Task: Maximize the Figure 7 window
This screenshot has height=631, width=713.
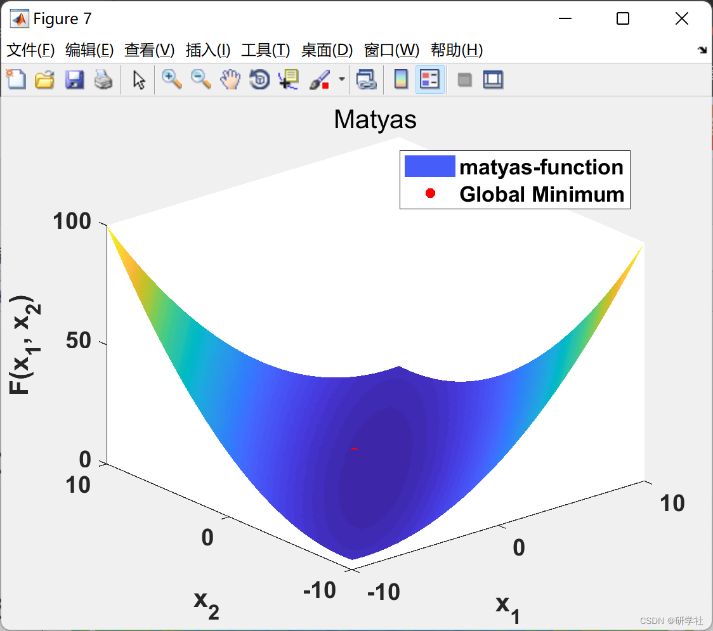Action: 622,18
